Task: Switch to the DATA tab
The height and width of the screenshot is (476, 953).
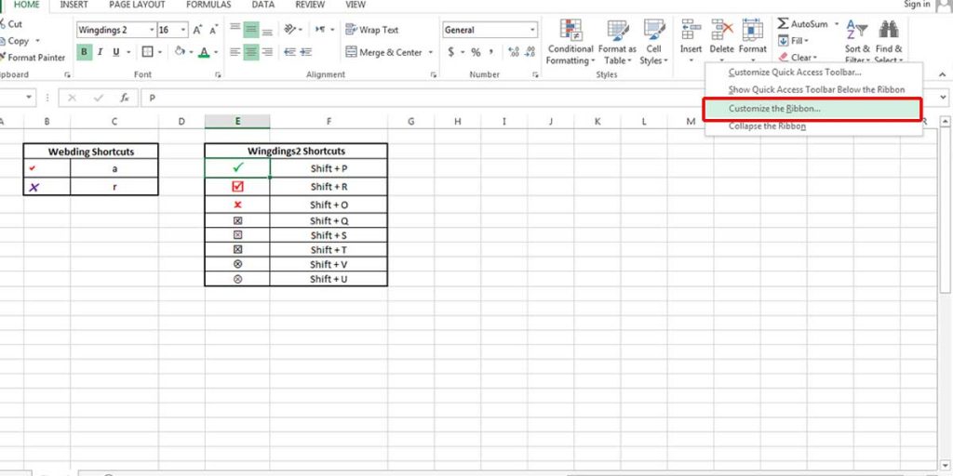Action: pos(263,5)
